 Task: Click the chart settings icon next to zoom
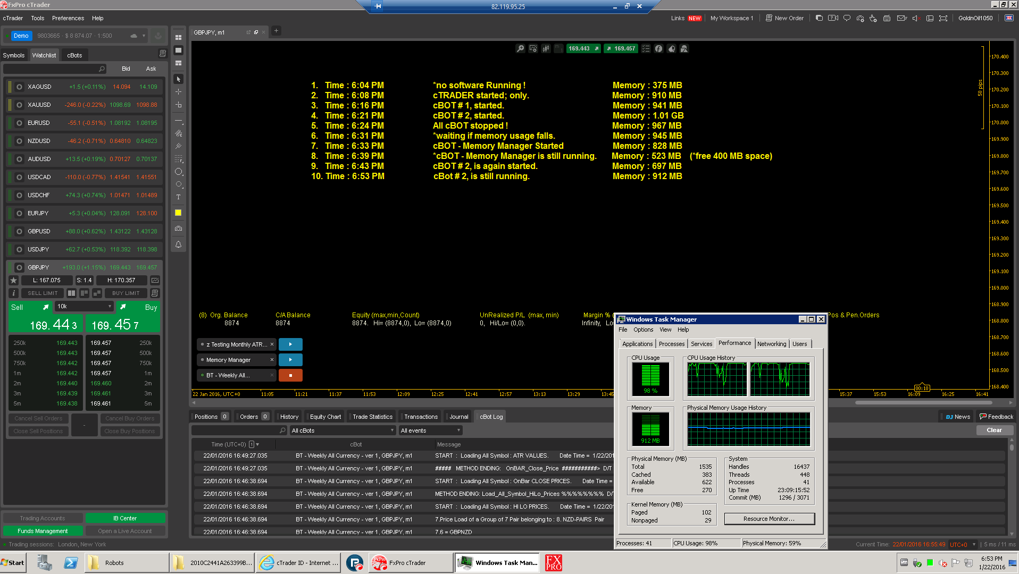533,48
